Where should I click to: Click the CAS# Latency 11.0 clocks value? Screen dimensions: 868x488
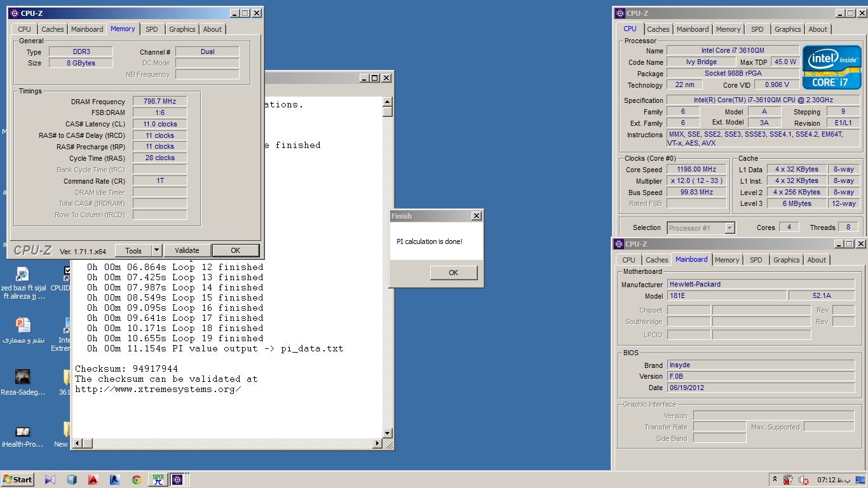pos(159,124)
